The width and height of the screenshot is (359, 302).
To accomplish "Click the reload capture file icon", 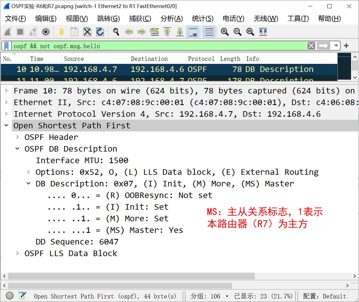I will click(x=100, y=32).
